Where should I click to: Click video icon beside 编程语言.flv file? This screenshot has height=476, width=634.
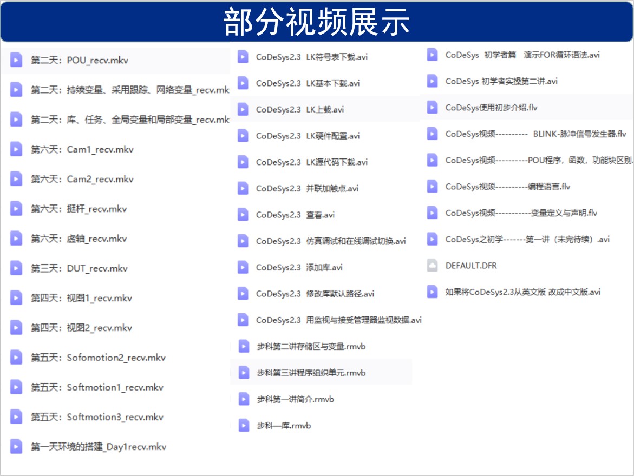click(432, 186)
